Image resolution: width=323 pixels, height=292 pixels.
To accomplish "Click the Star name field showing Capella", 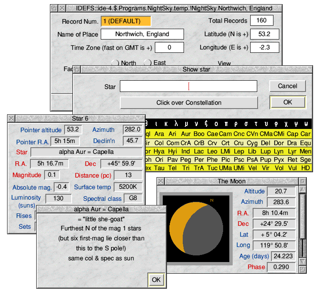I will (x=86, y=152).
